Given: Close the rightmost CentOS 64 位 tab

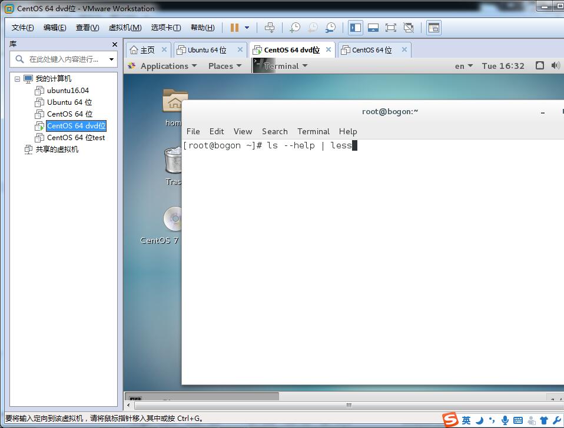Looking at the screenshot, I should 404,49.
